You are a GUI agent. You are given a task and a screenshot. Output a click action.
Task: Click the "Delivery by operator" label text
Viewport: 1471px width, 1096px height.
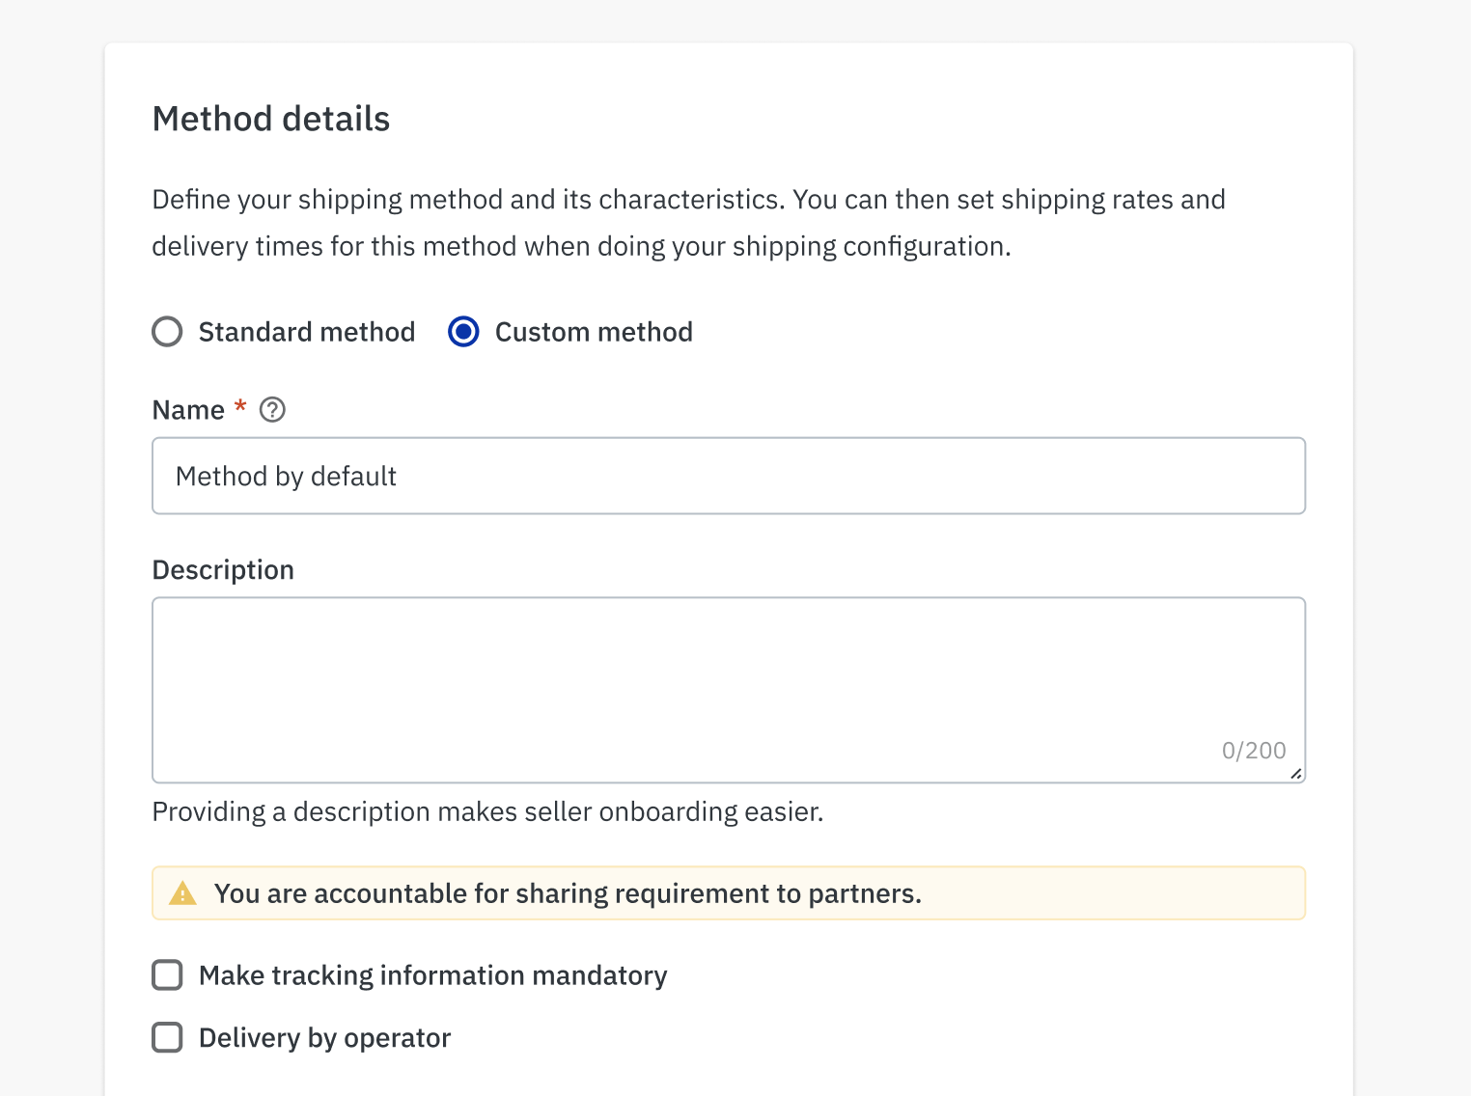click(324, 1038)
